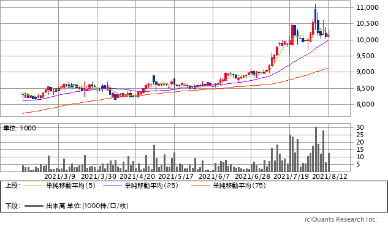Click the 下段: legend label
The height and width of the screenshot is (229, 388).
tap(12, 206)
